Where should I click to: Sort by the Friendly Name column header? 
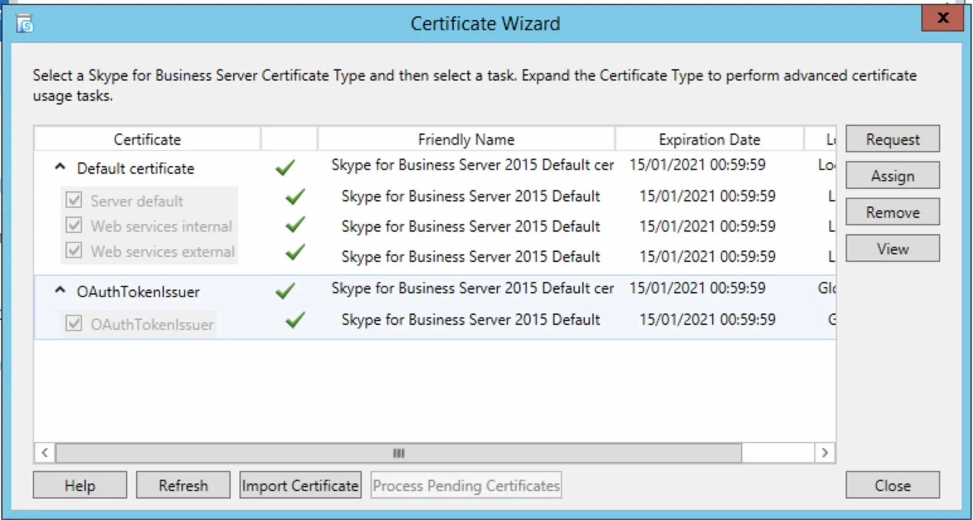click(x=466, y=139)
